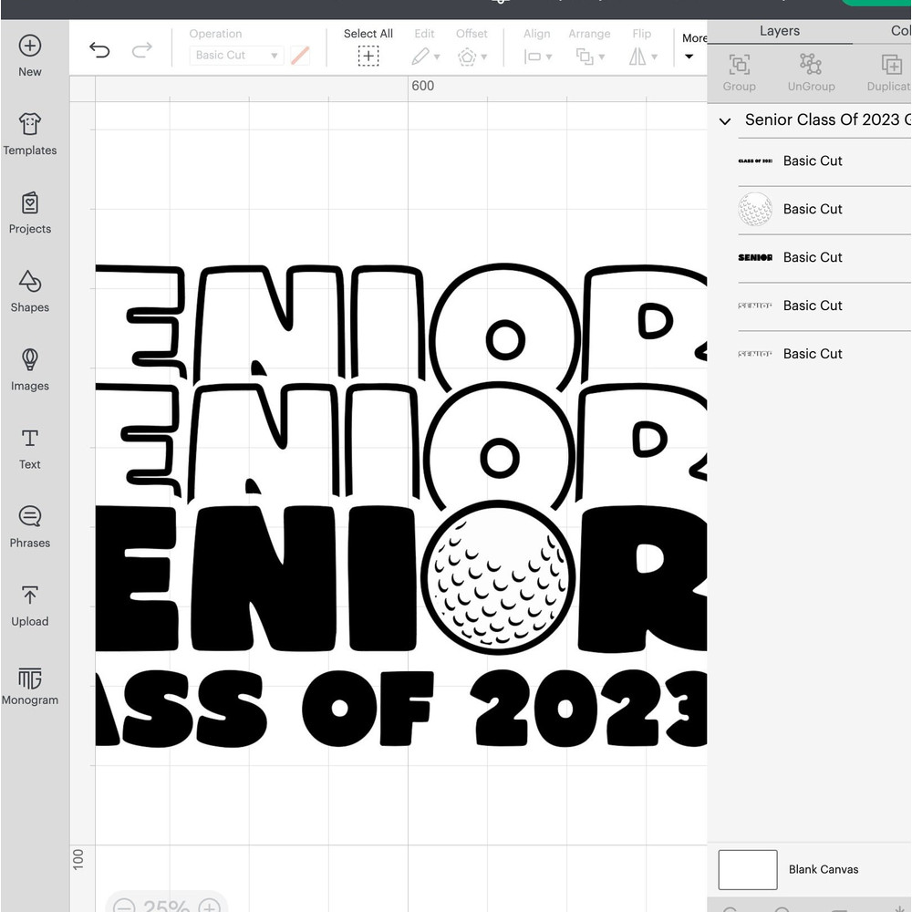Click the Blank Canvas thumbnail
Screen dimensions: 912x912
click(x=748, y=869)
